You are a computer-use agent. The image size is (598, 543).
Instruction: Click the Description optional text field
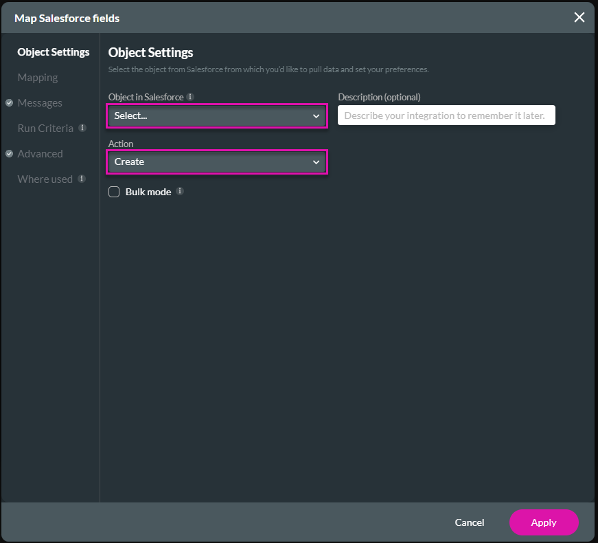[x=446, y=115]
